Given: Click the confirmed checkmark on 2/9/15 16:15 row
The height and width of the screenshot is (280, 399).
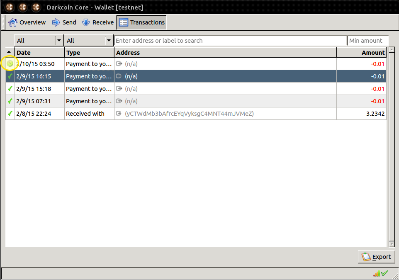Looking at the screenshot, I should pos(10,76).
